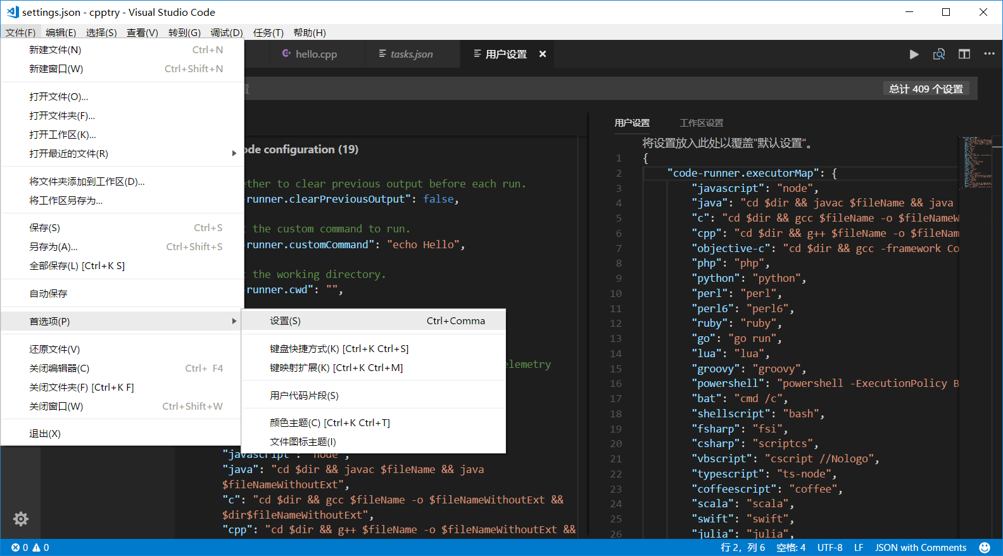Close the 用户设置 tab
Viewport: 1003px width, 556px height.
pos(543,54)
